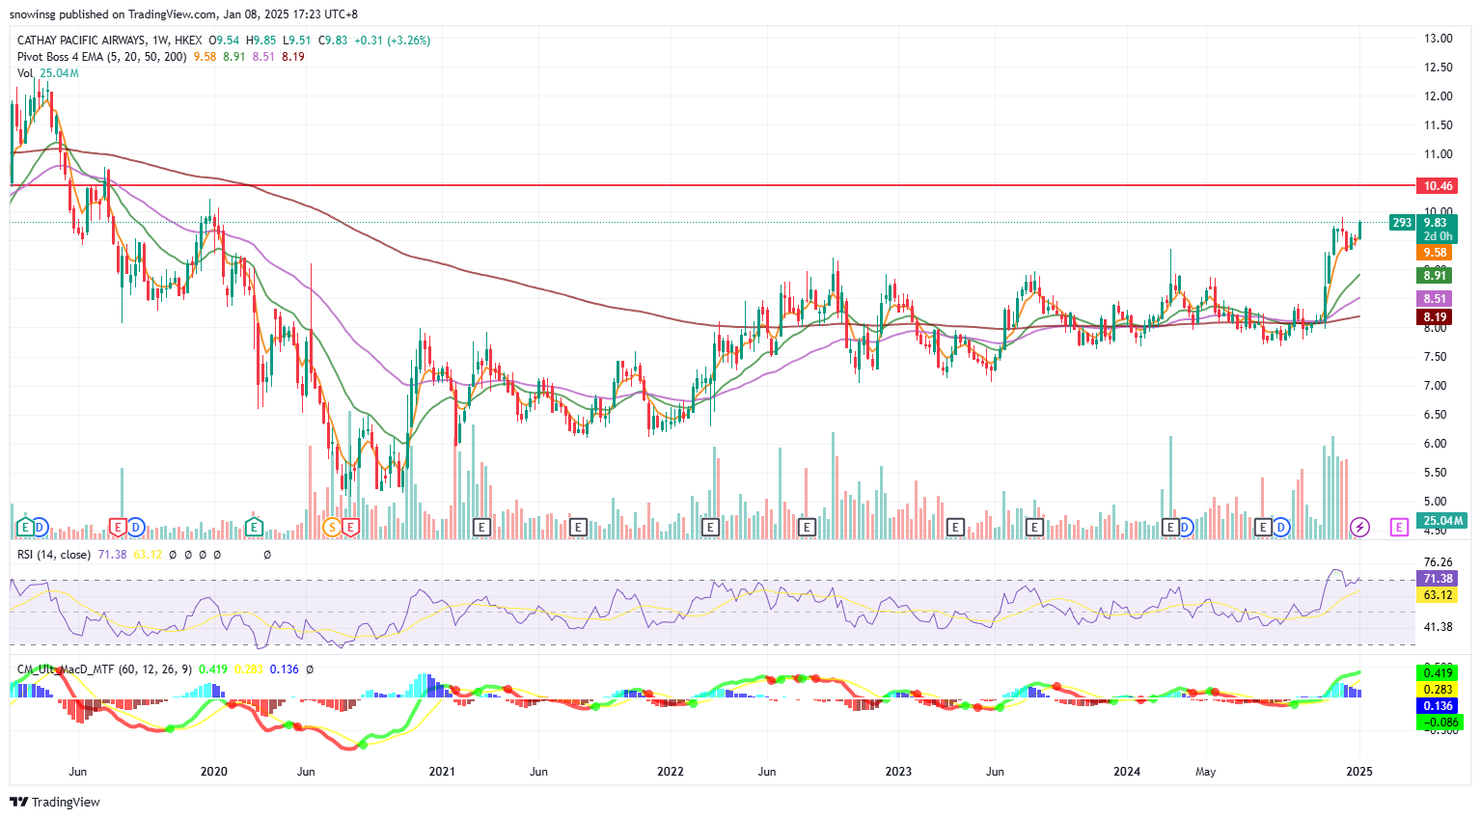Click the red E marker beside the S marker

point(350,527)
